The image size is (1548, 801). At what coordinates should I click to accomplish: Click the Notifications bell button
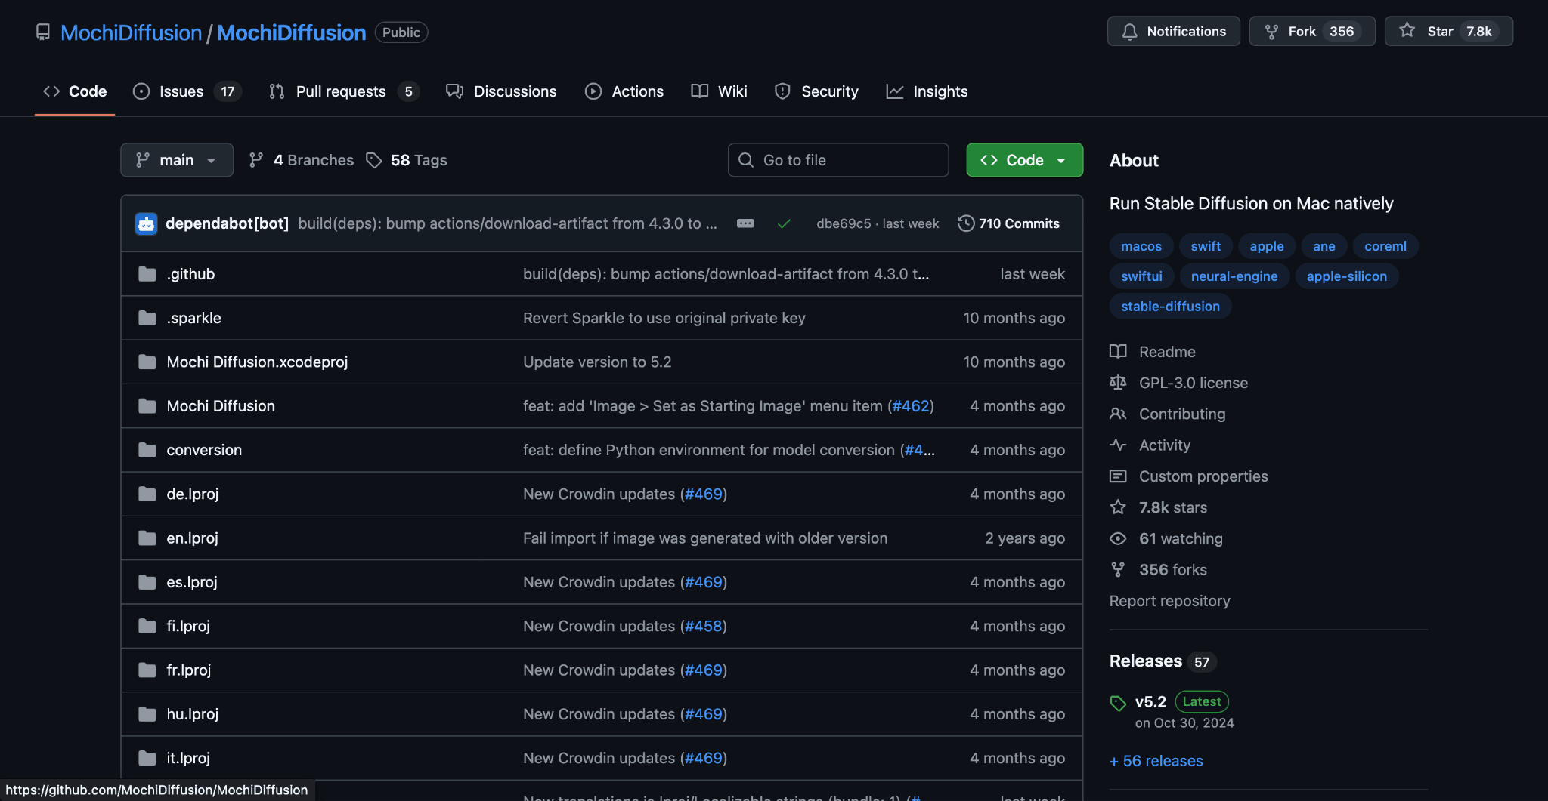pos(1173,32)
